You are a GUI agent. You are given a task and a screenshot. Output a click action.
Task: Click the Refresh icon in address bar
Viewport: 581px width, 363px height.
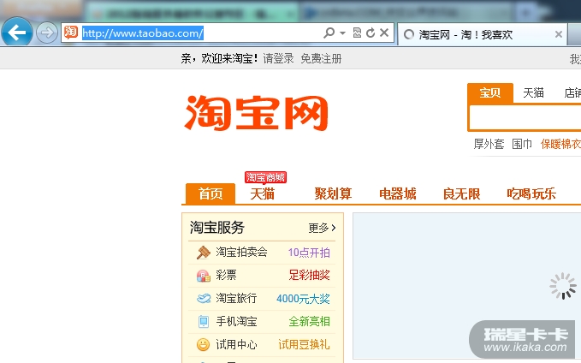pos(371,33)
